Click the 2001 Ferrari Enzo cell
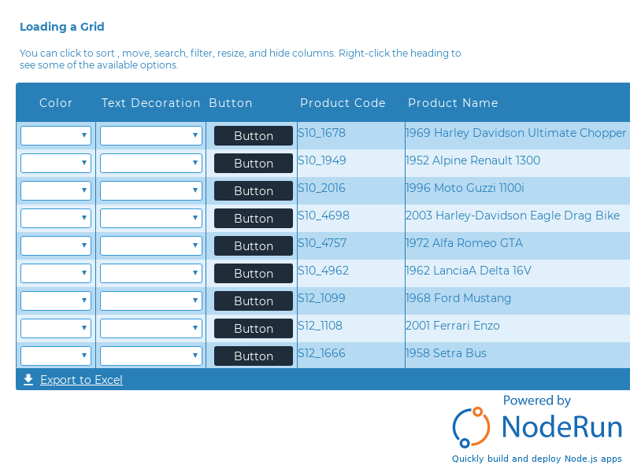Image resolution: width=630 pixels, height=472 pixels. point(453,326)
